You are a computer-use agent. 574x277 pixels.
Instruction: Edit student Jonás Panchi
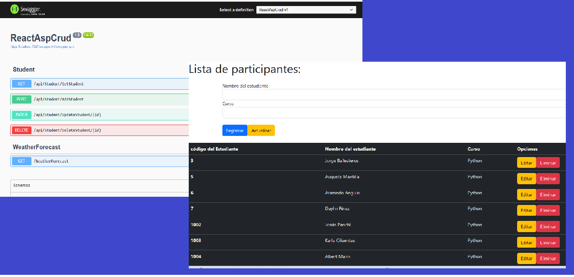coord(527,227)
